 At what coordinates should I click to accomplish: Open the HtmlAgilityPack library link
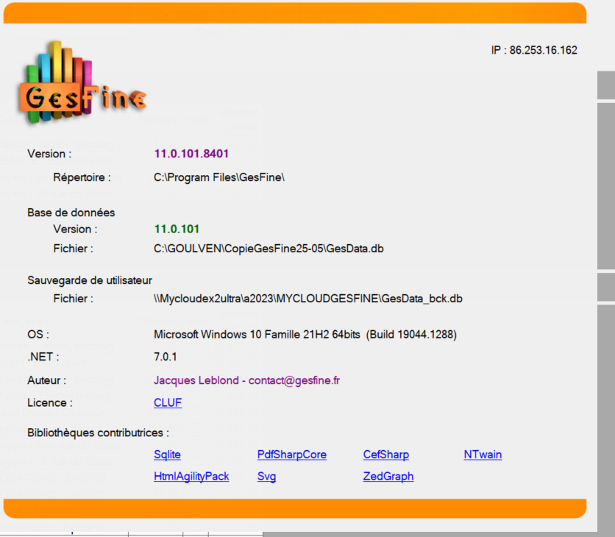coord(191,477)
